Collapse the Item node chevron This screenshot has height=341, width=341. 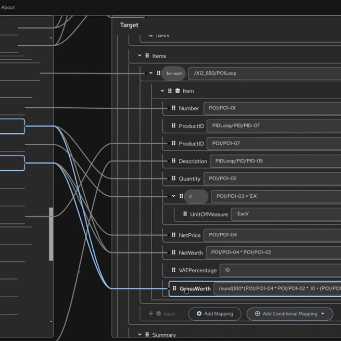click(x=162, y=91)
